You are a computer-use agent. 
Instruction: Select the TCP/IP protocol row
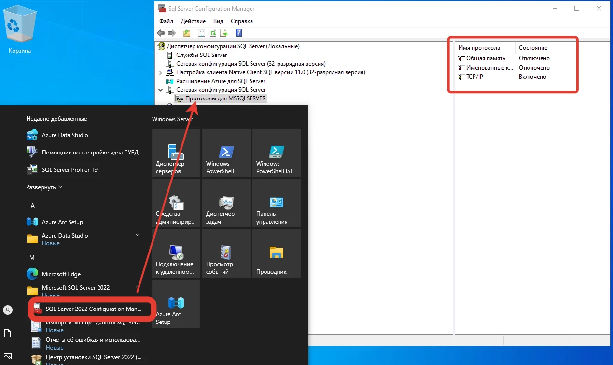474,77
